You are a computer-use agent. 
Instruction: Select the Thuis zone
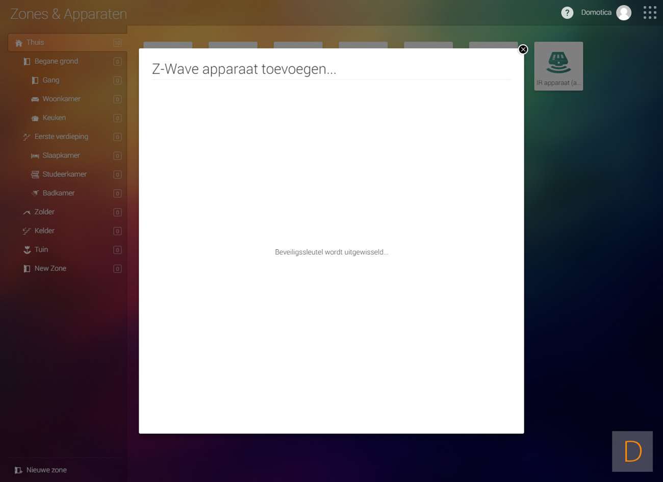coord(35,43)
